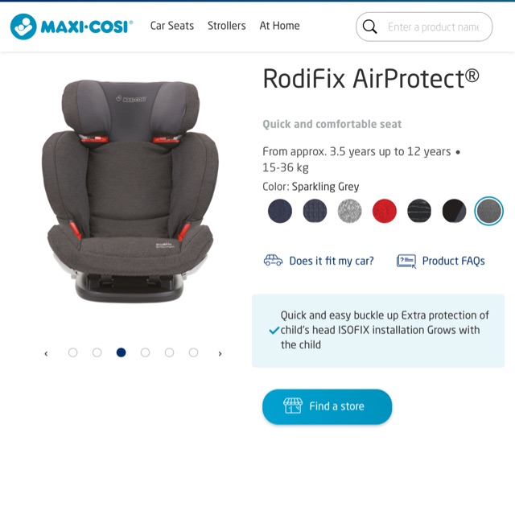Open the Car Seats menu
The image size is (515, 515).
(x=171, y=26)
